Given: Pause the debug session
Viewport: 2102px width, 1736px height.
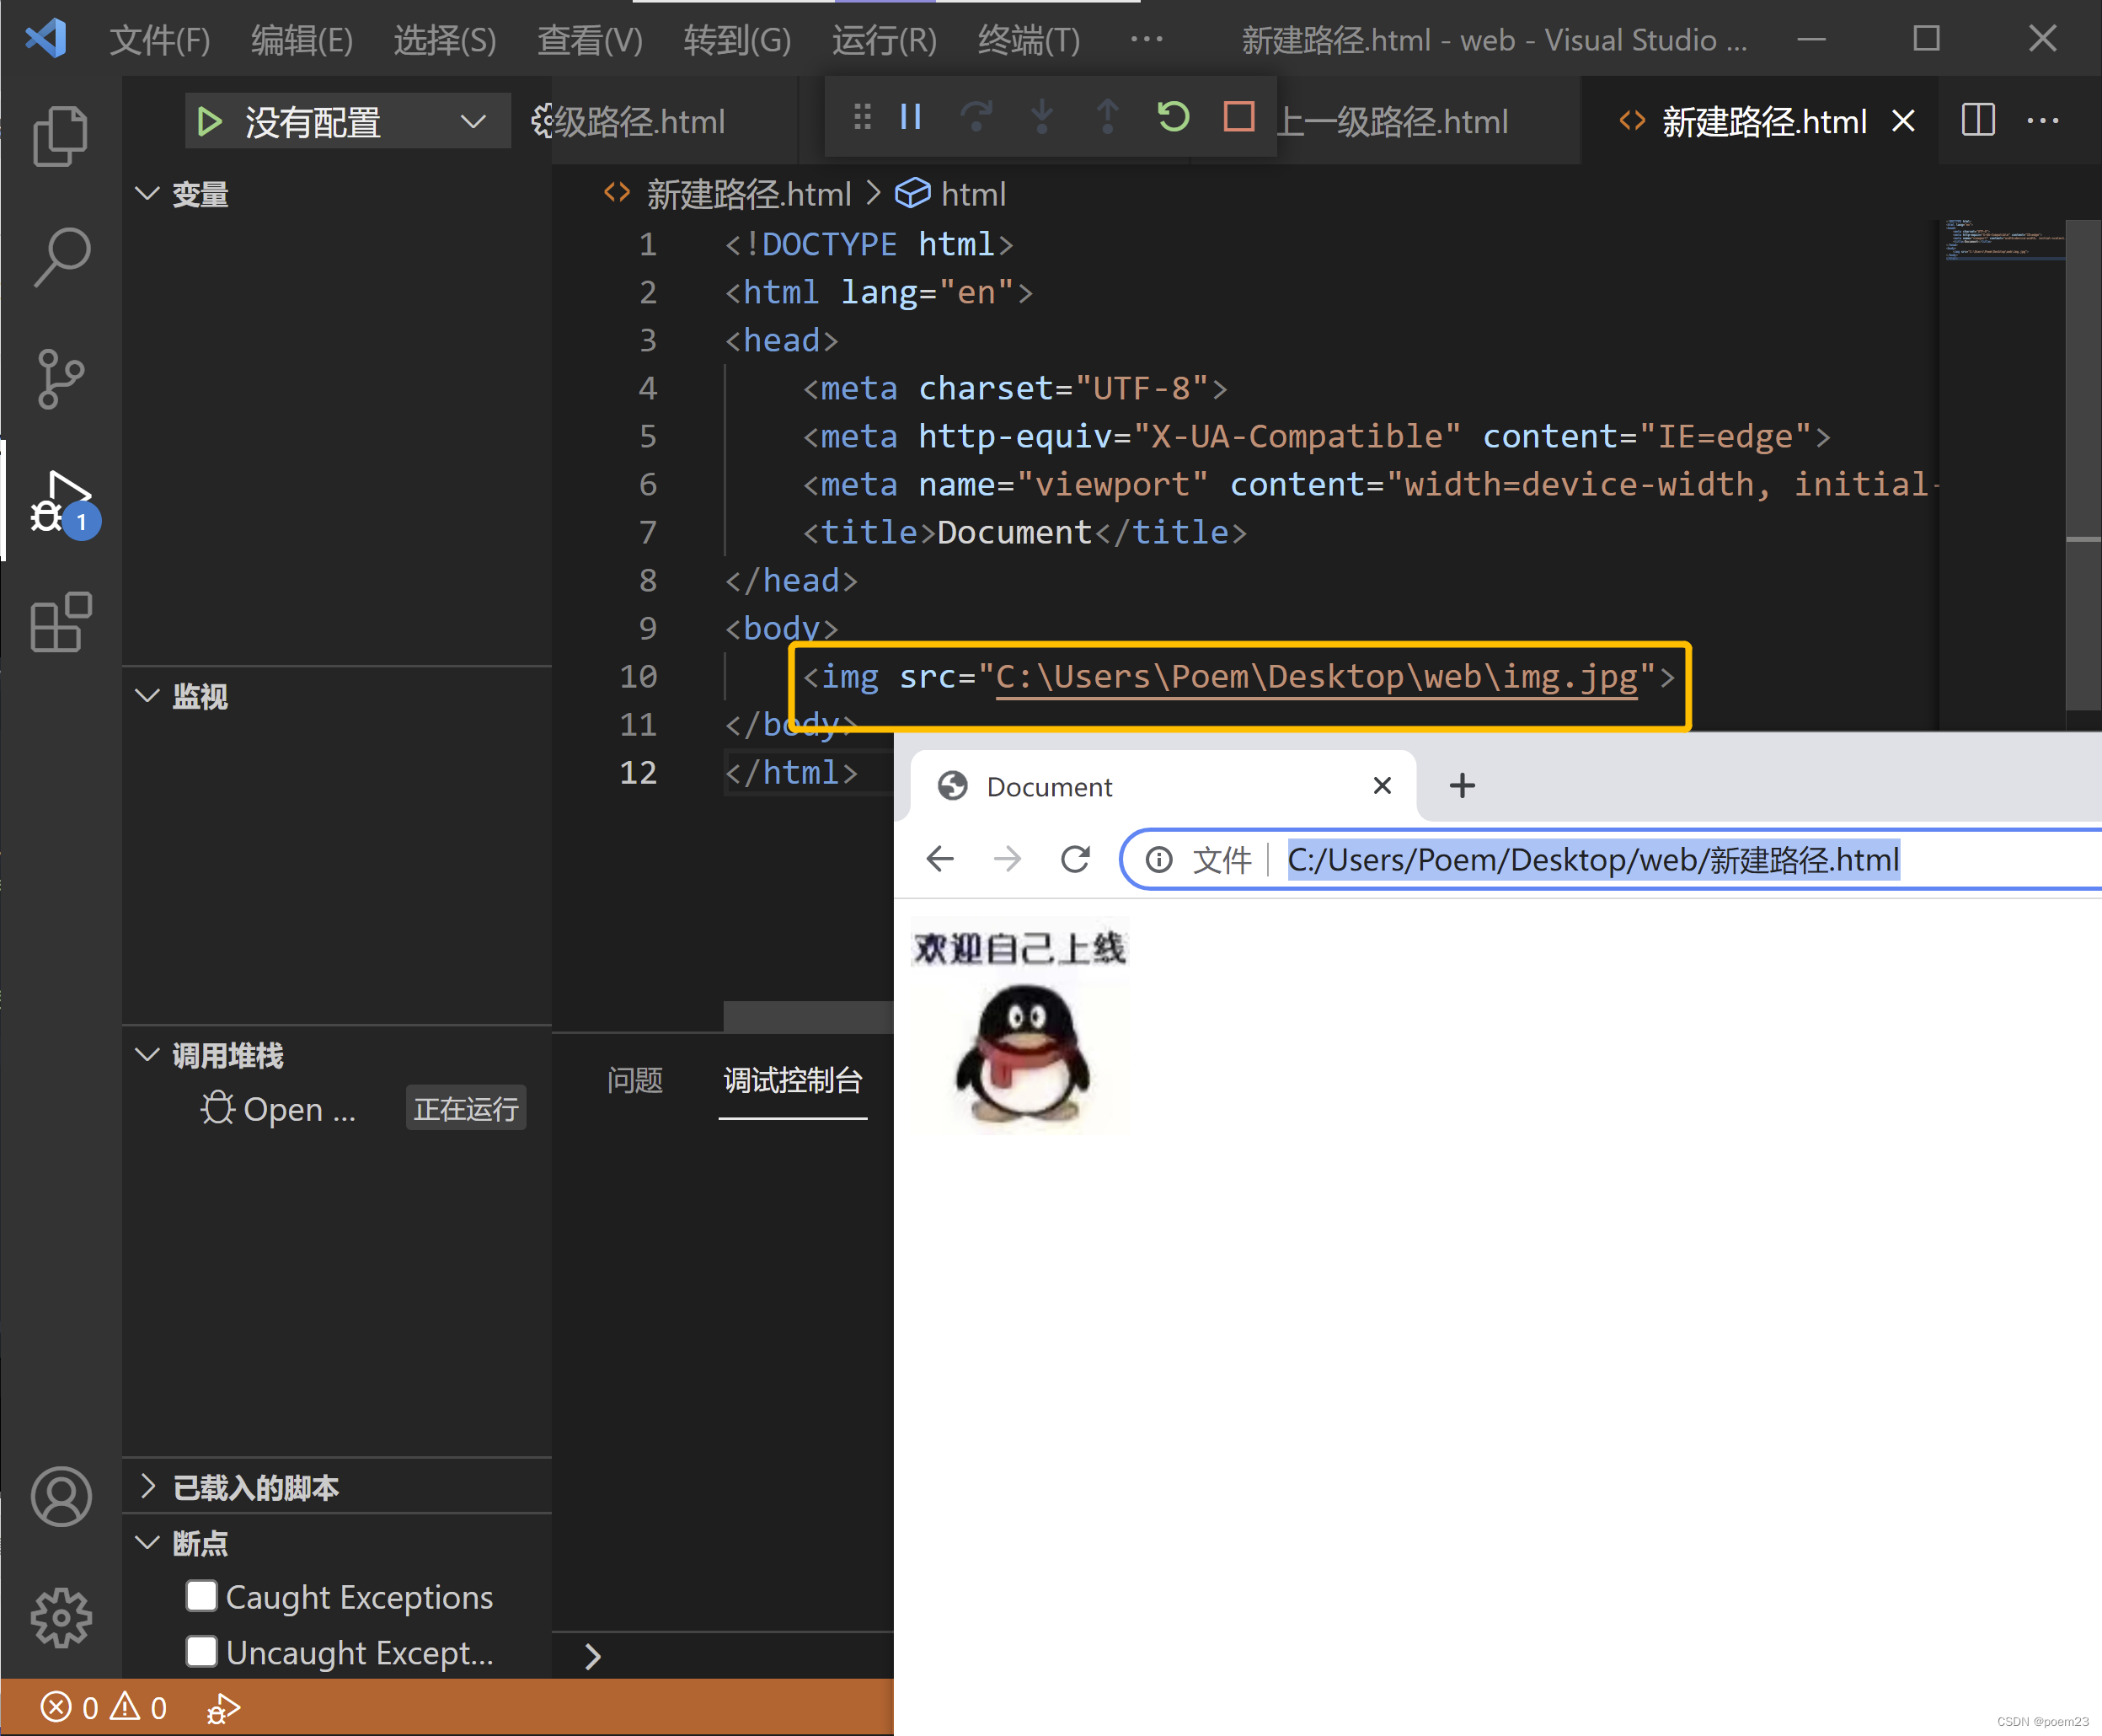Looking at the screenshot, I should tap(910, 118).
